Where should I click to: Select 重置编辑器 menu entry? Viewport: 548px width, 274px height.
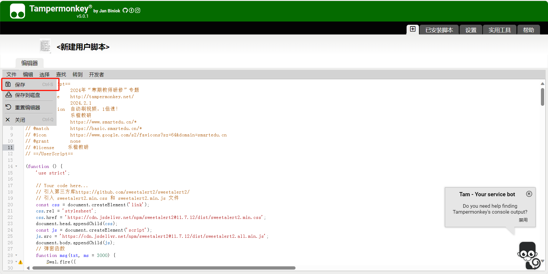point(29,107)
